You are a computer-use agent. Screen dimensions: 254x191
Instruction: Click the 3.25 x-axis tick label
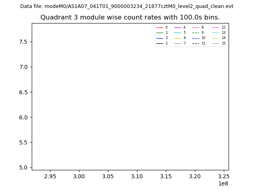click(x=223, y=176)
